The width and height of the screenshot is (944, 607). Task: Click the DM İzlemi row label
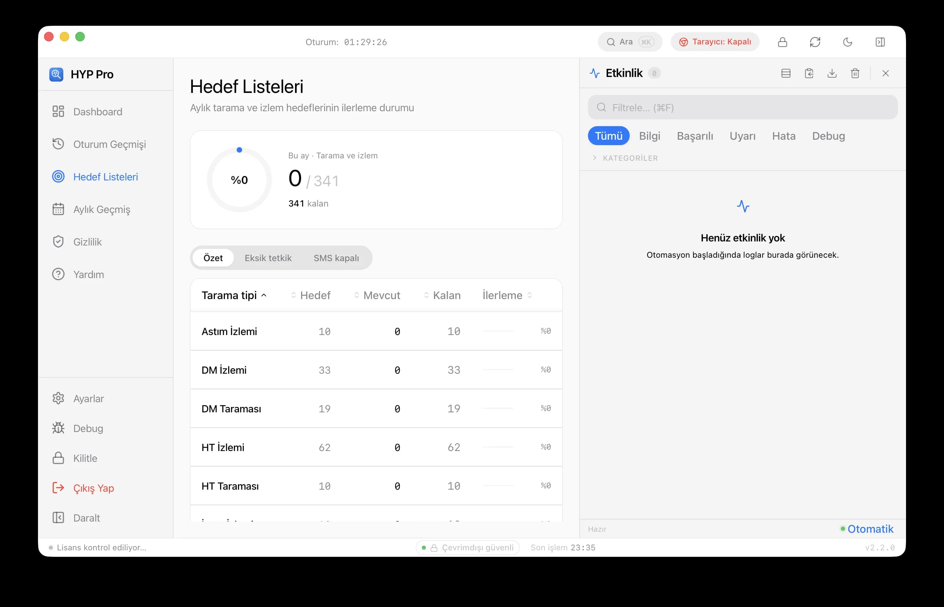(224, 370)
